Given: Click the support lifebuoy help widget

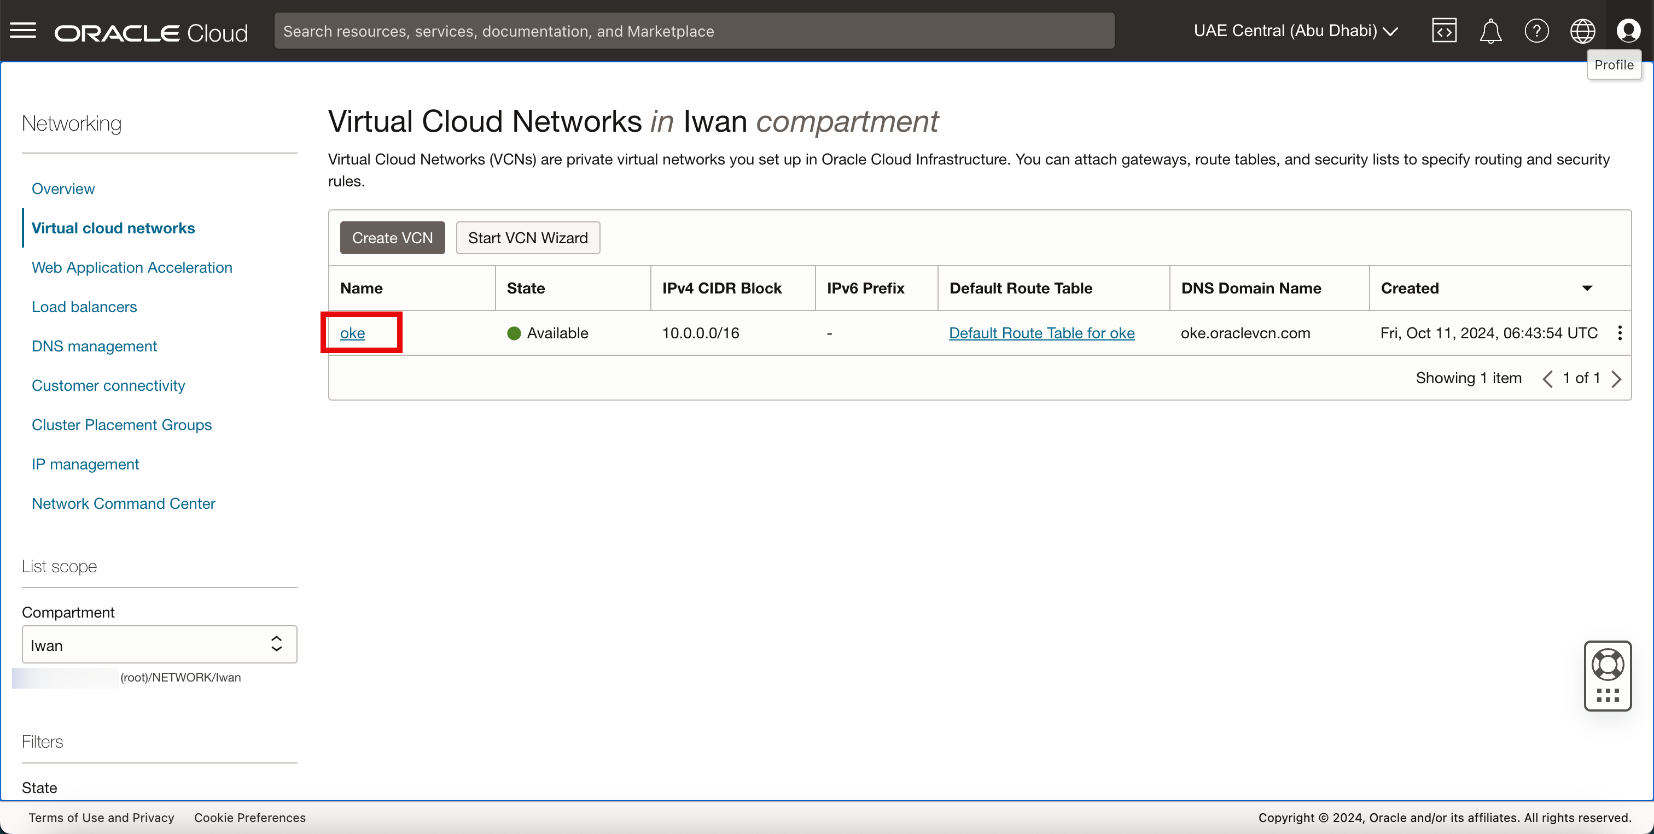Looking at the screenshot, I should pos(1607,665).
